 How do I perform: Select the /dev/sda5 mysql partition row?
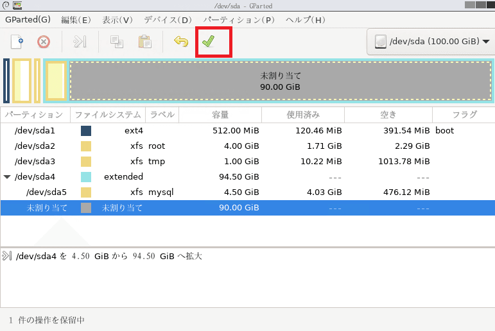click(x=248, y=192)
